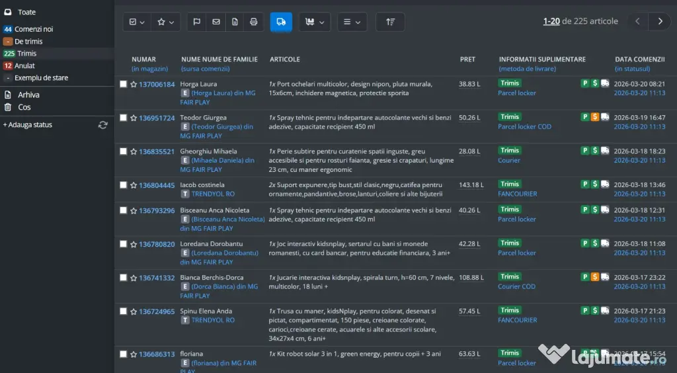This screenshot has height=373, width=677.
Task: Open order number 136686313
Action: (157, 354)
